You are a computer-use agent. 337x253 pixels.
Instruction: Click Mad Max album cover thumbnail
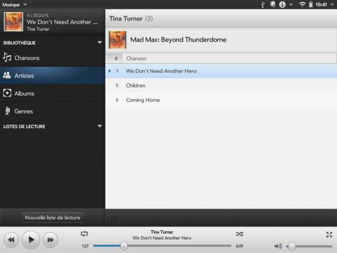coord(118,40)
